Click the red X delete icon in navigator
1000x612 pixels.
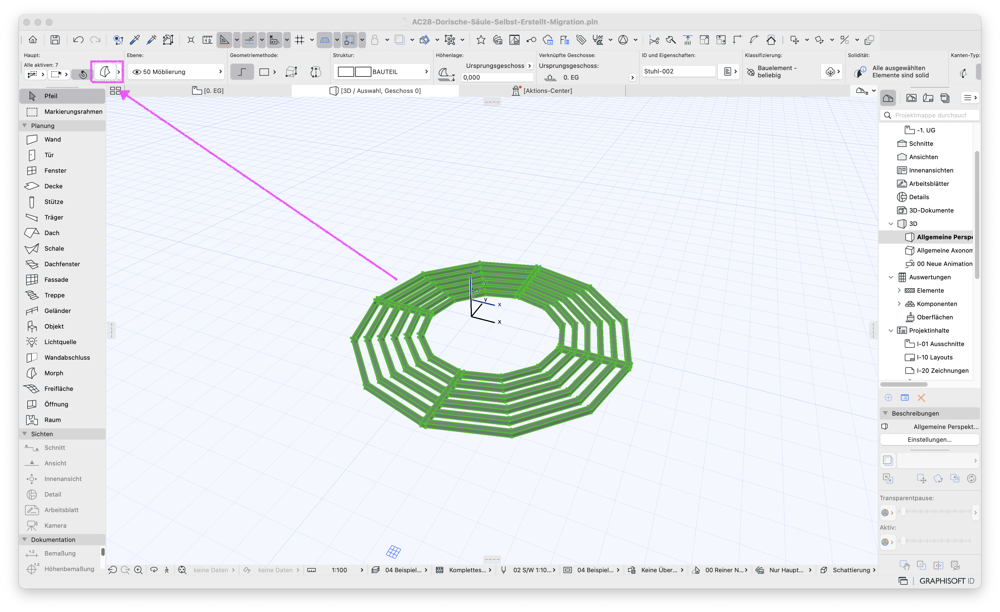(x=921, y=398)
